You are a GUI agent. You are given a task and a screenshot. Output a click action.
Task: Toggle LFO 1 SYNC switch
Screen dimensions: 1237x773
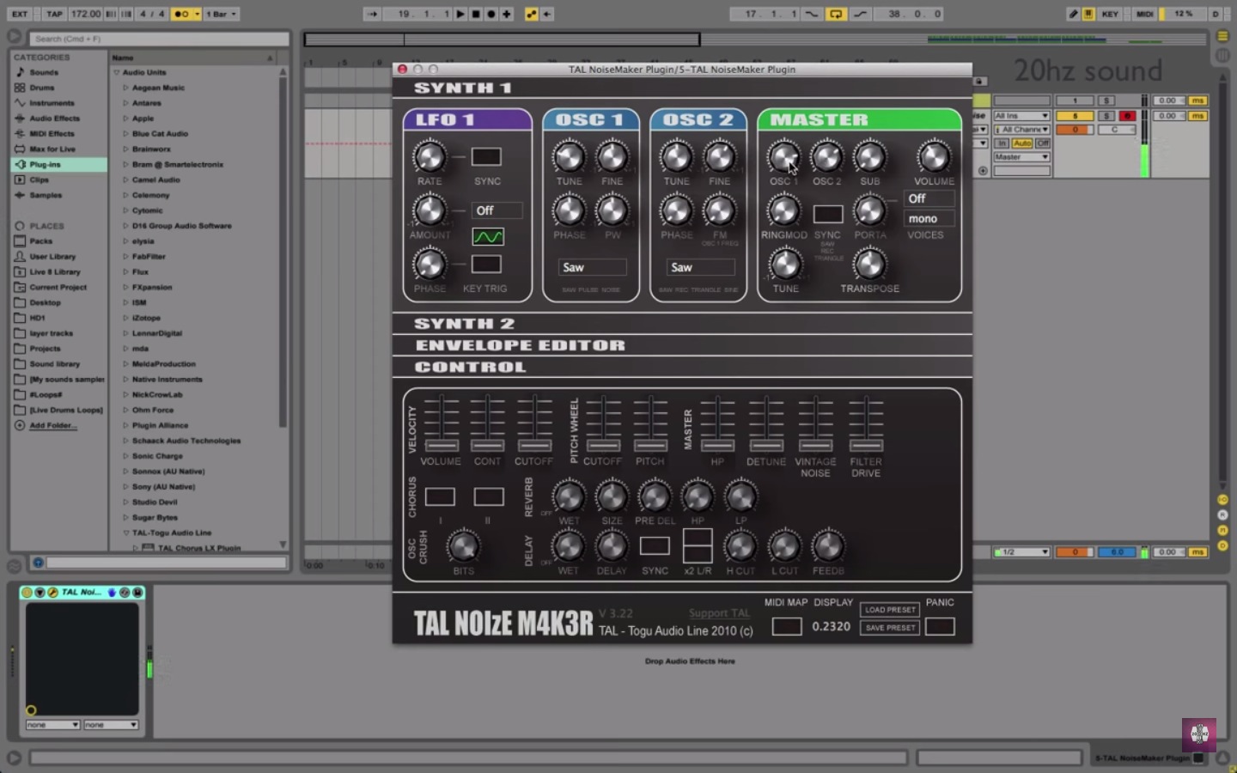[x=486, y=157]
